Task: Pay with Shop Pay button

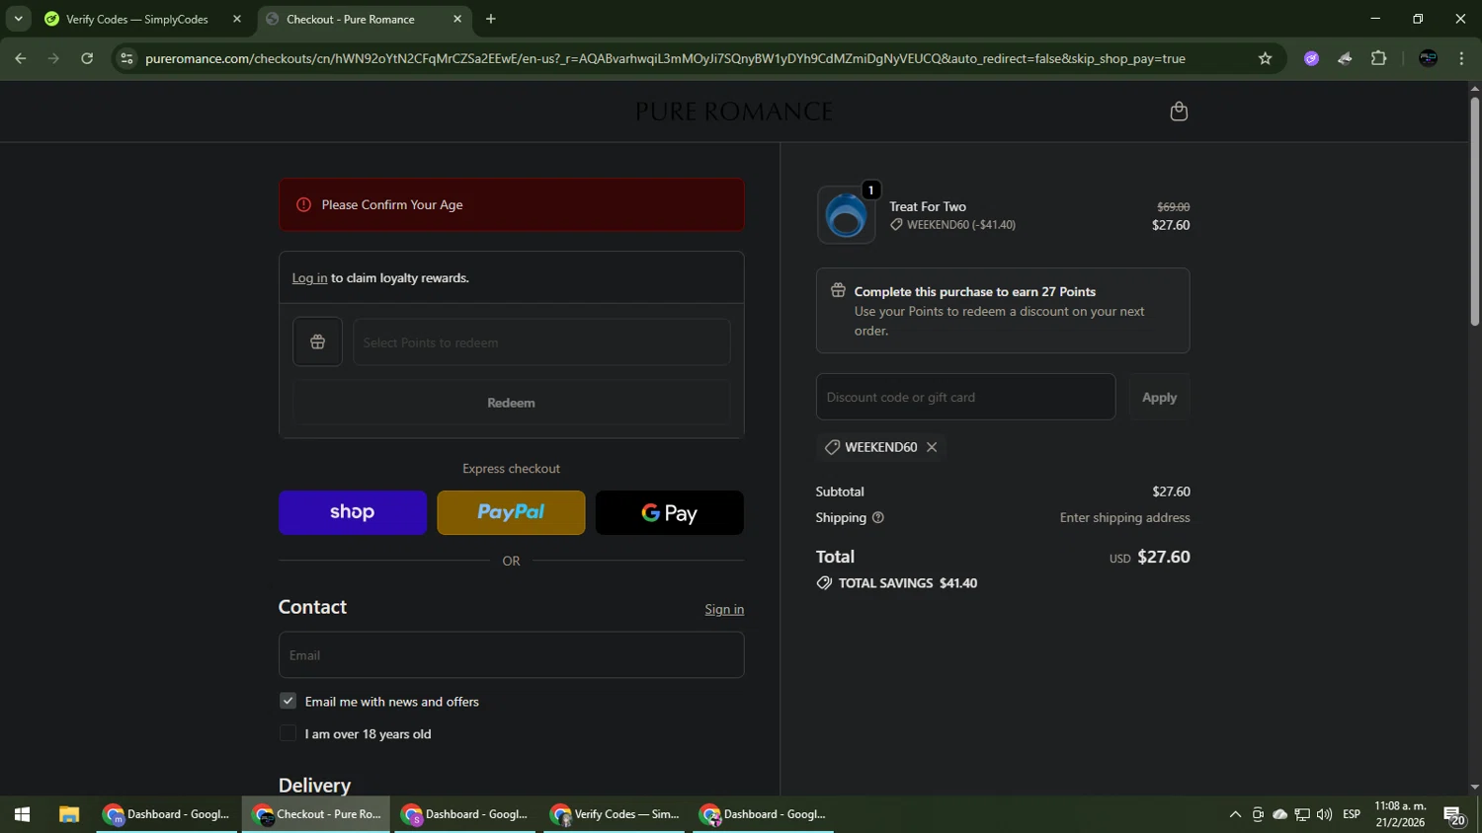Action: pyautogui.click(x=353, y=512)
